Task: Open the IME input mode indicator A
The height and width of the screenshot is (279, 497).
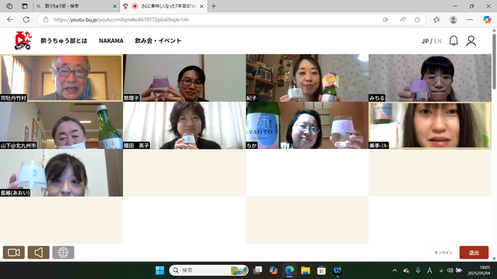Action: [429, 270]
